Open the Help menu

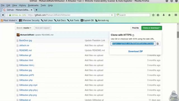(x=50, y=5)
